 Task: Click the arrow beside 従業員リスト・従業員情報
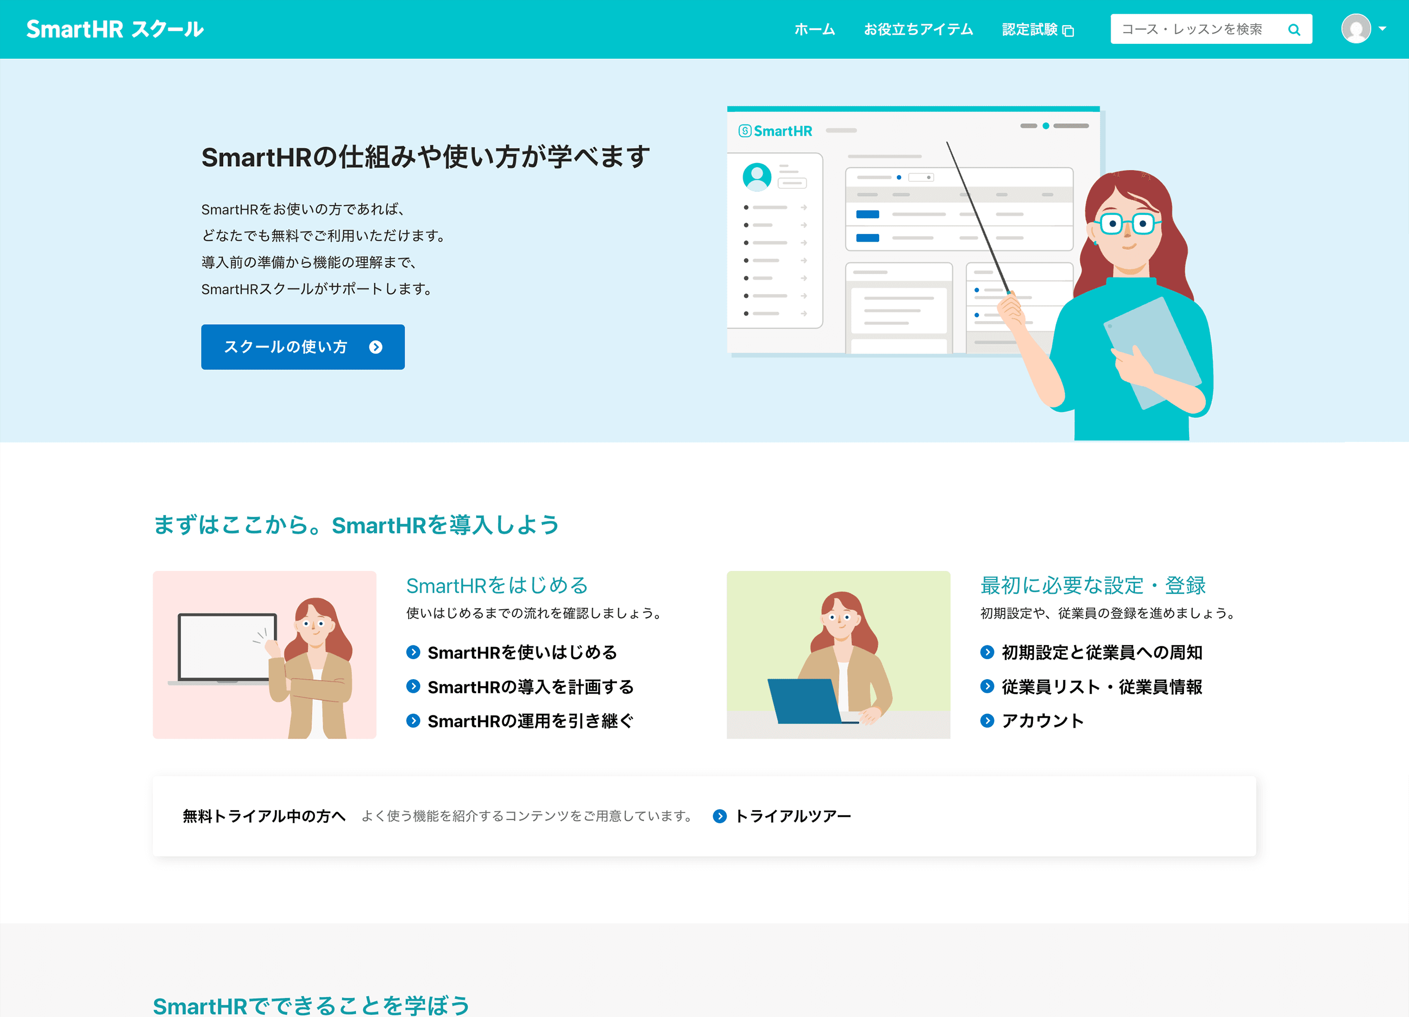tap(987, 687)
